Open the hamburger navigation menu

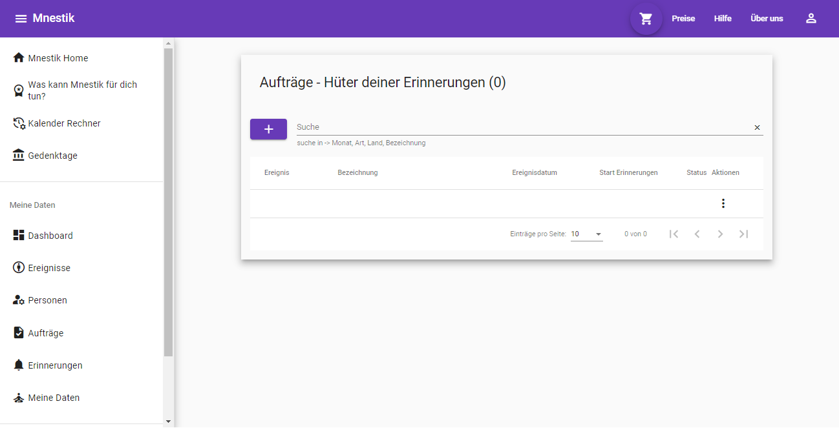(x=21, y=19)
